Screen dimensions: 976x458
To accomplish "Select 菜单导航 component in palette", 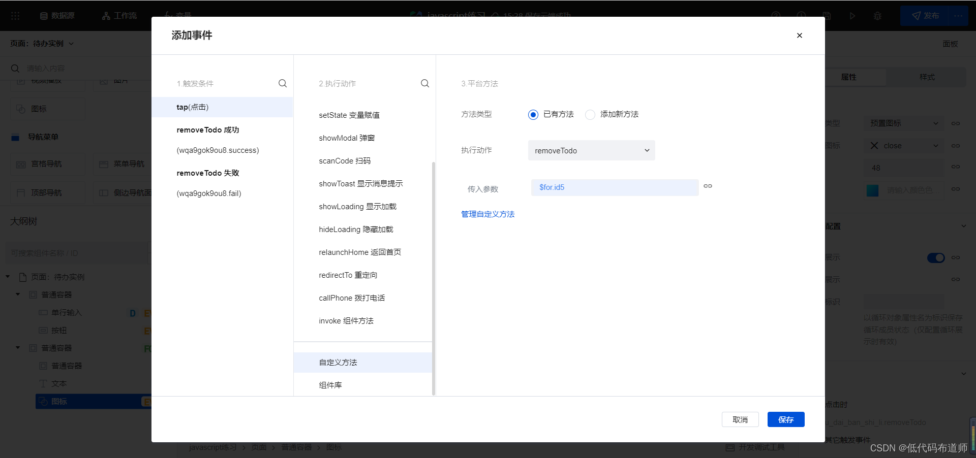I will 122,165.
